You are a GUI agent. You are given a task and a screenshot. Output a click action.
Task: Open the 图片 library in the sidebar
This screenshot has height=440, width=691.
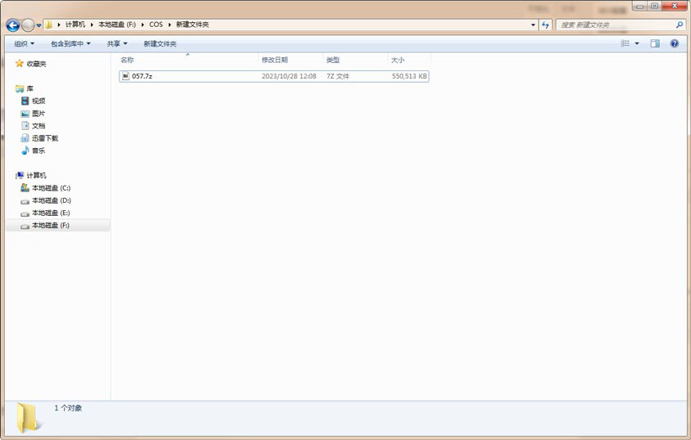pyautogui.click(x=38, y=114)
